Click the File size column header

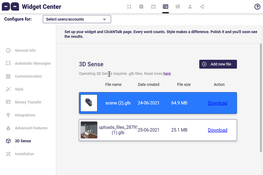pyautogui.click(x=184, y=84)
